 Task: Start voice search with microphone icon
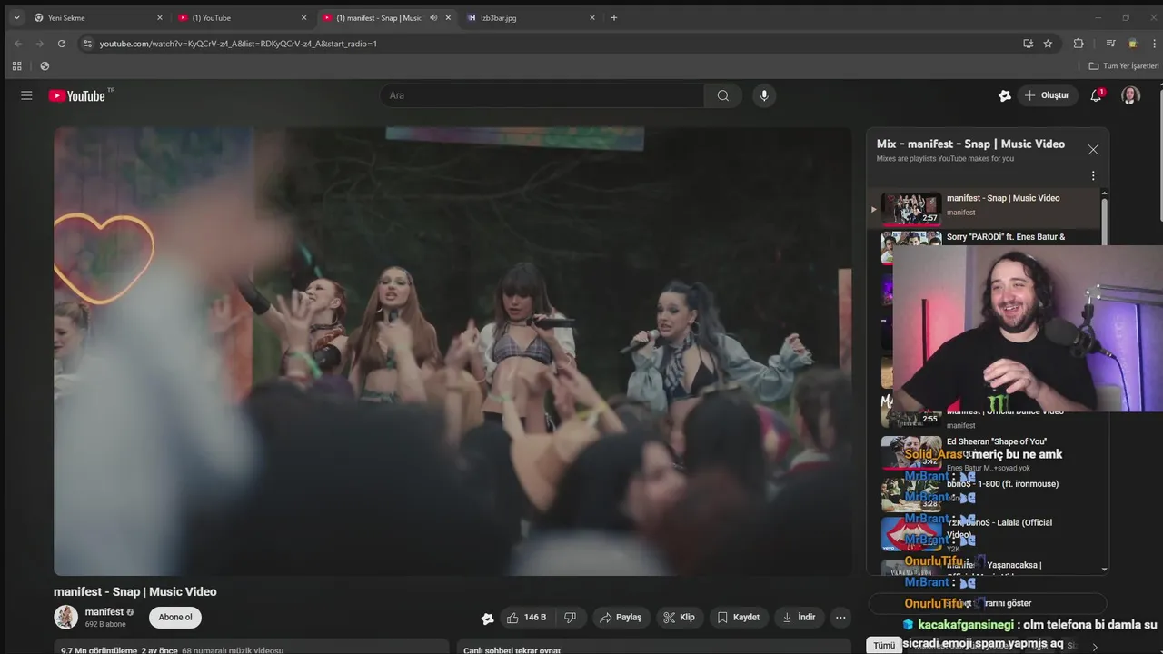click(764, 95)
